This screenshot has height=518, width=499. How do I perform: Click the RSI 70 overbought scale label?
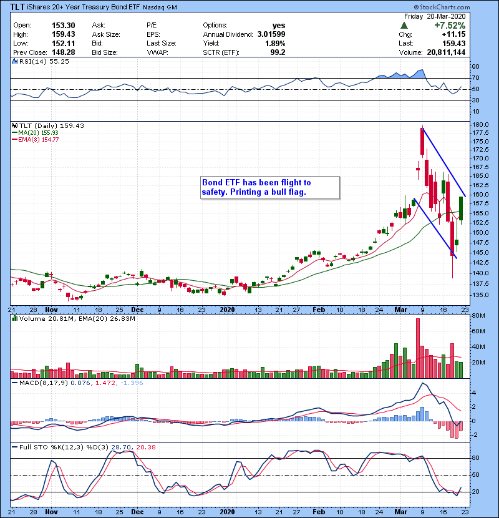475,78
